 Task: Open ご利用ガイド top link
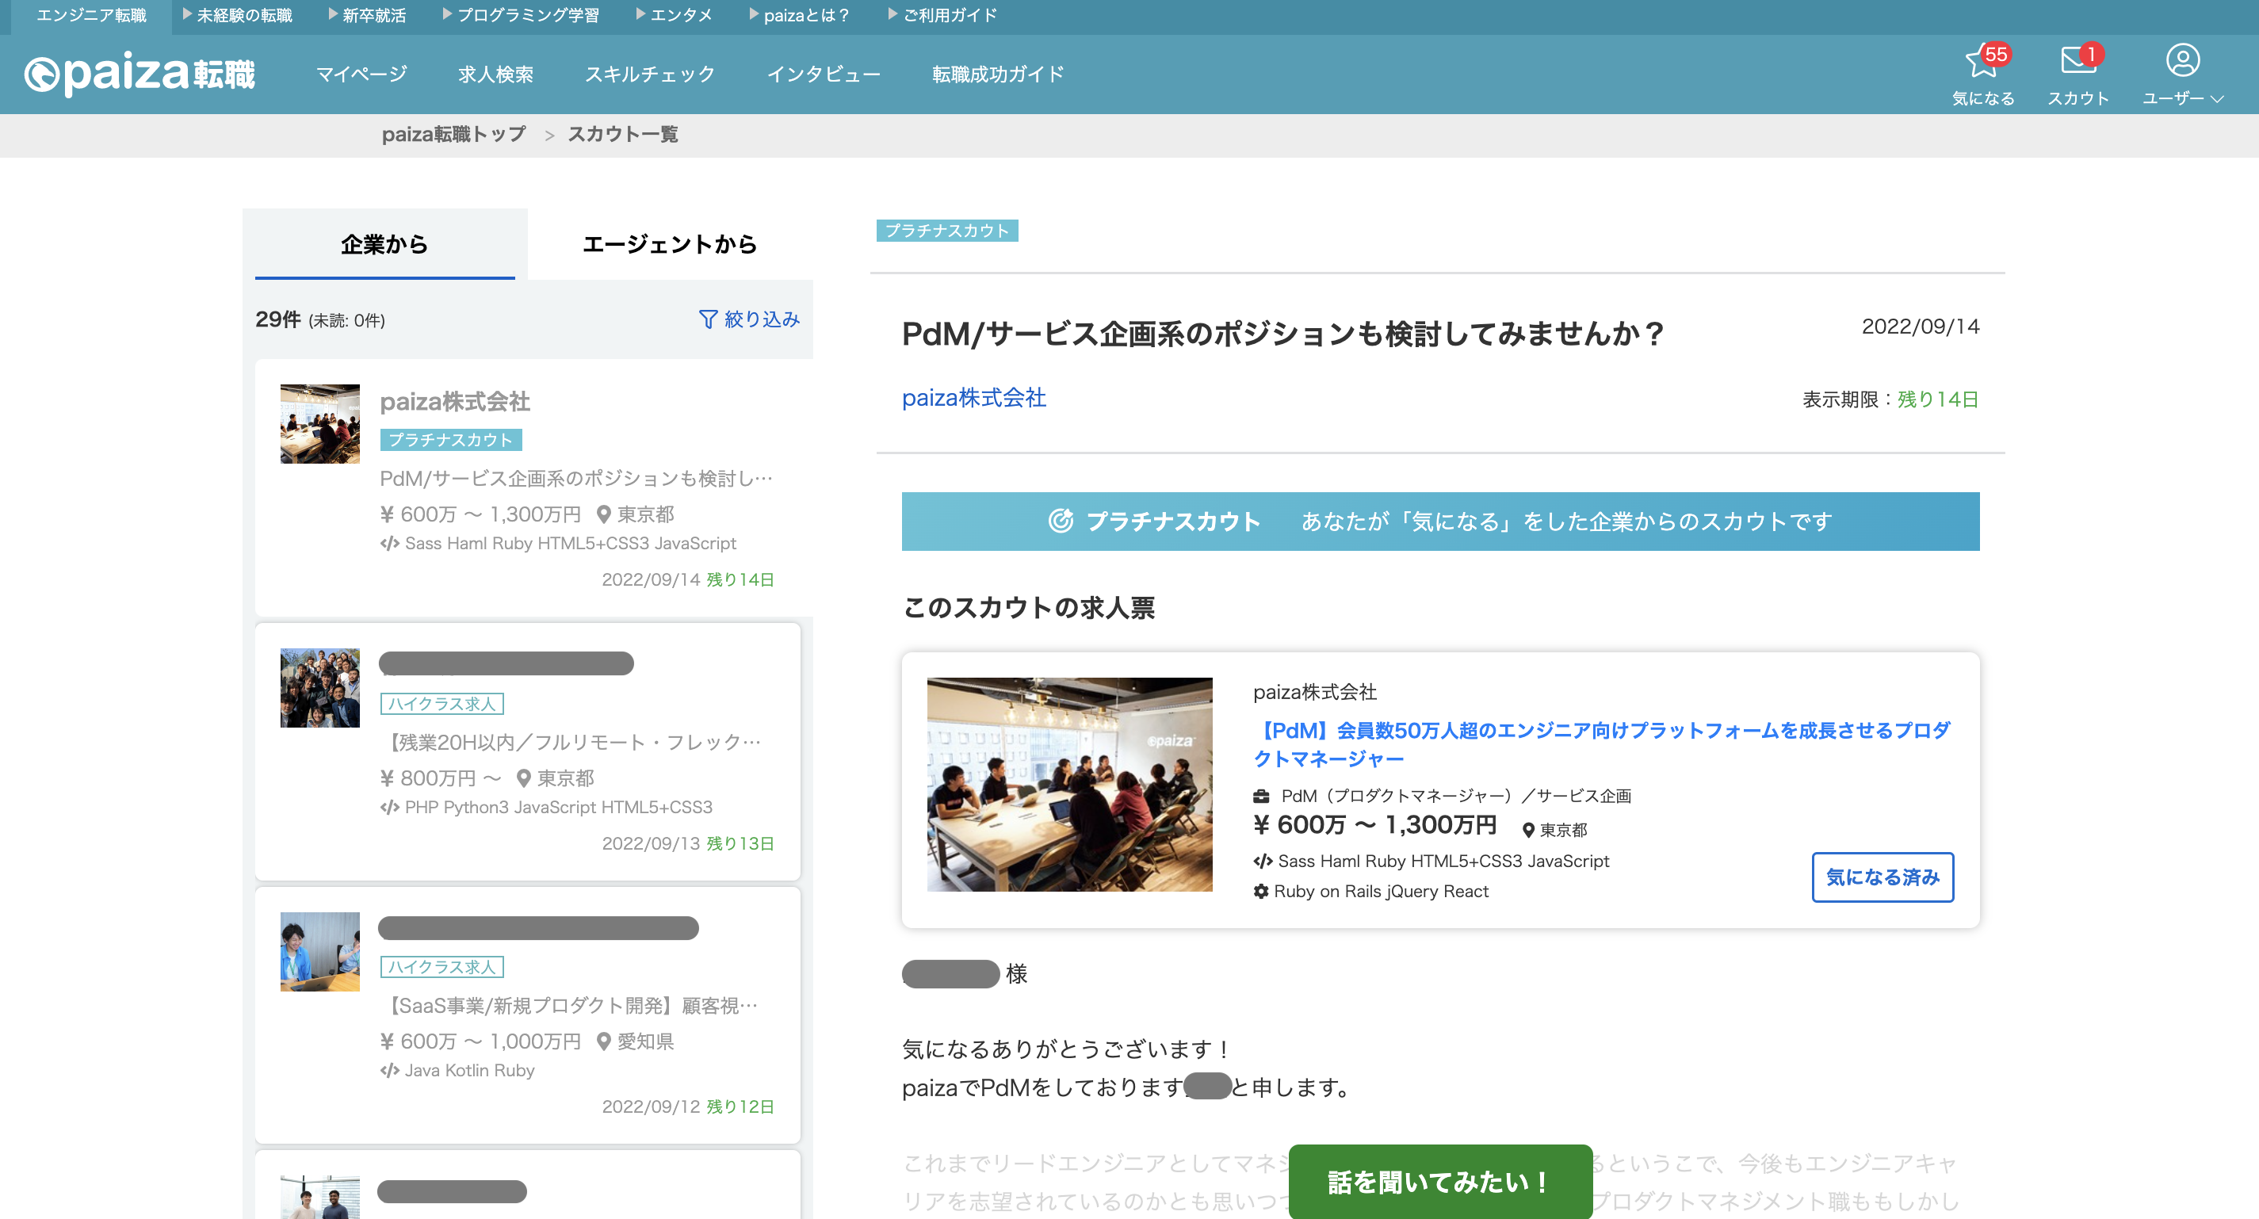942,16
